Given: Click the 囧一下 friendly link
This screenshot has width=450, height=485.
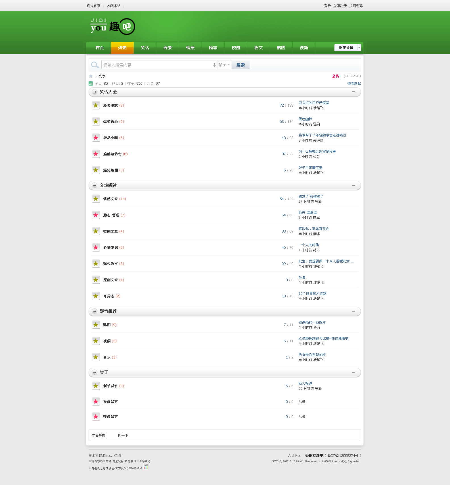Looking at the screenshot, I should point(123,436).
